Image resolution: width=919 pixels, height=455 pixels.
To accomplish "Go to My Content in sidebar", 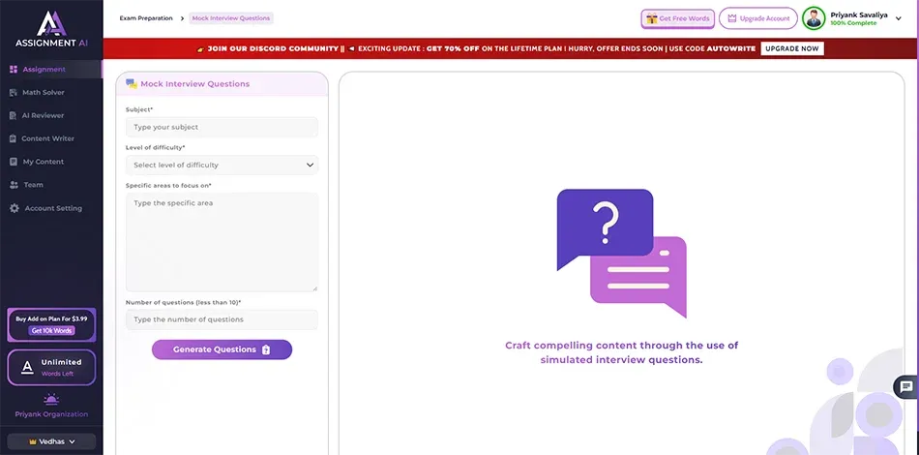I will click(x=43, y=162).
